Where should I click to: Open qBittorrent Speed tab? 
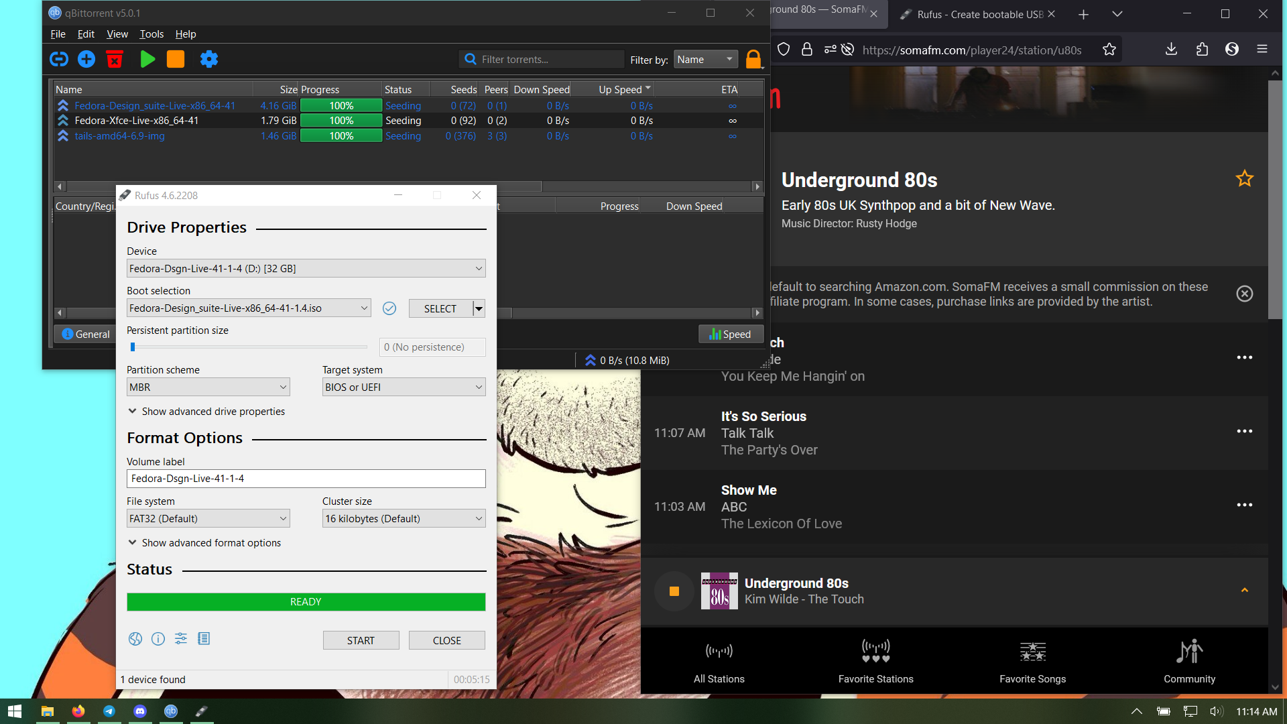click(731, 335)
